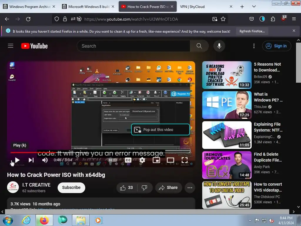Open Explaining File Systems video title
Screen dimensions: 301x226
coord(268,127)
